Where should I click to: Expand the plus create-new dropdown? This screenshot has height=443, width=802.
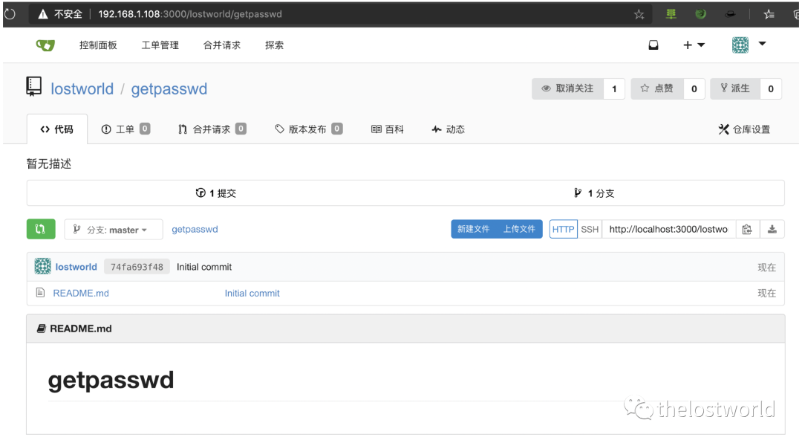[694, 45]
